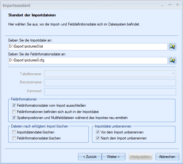This screenshot has height=164, width=183.
Task: Toggle Spaltenpositionen und Multifelddateien neu ermitteln
Action: 14,118
